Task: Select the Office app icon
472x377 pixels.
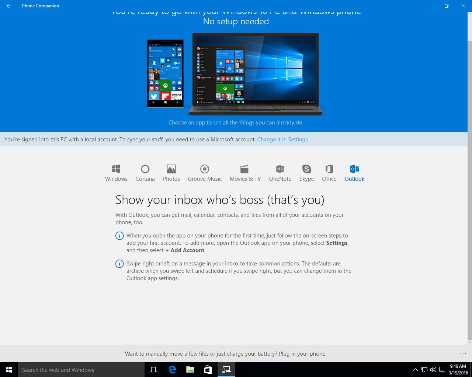Action: pos(329,173)
